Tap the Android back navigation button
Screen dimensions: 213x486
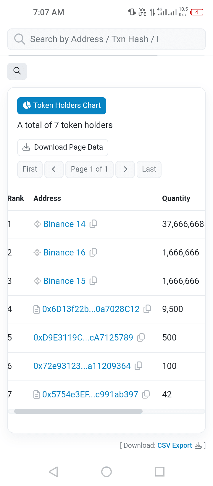click(x=54, y=471)
